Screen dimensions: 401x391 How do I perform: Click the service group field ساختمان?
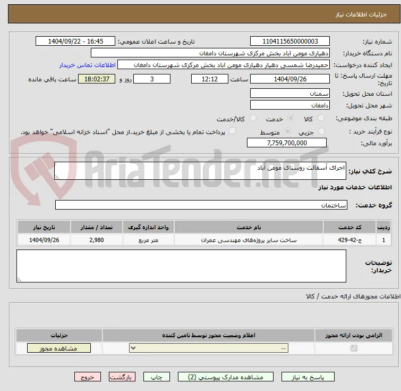coord(201,205)
